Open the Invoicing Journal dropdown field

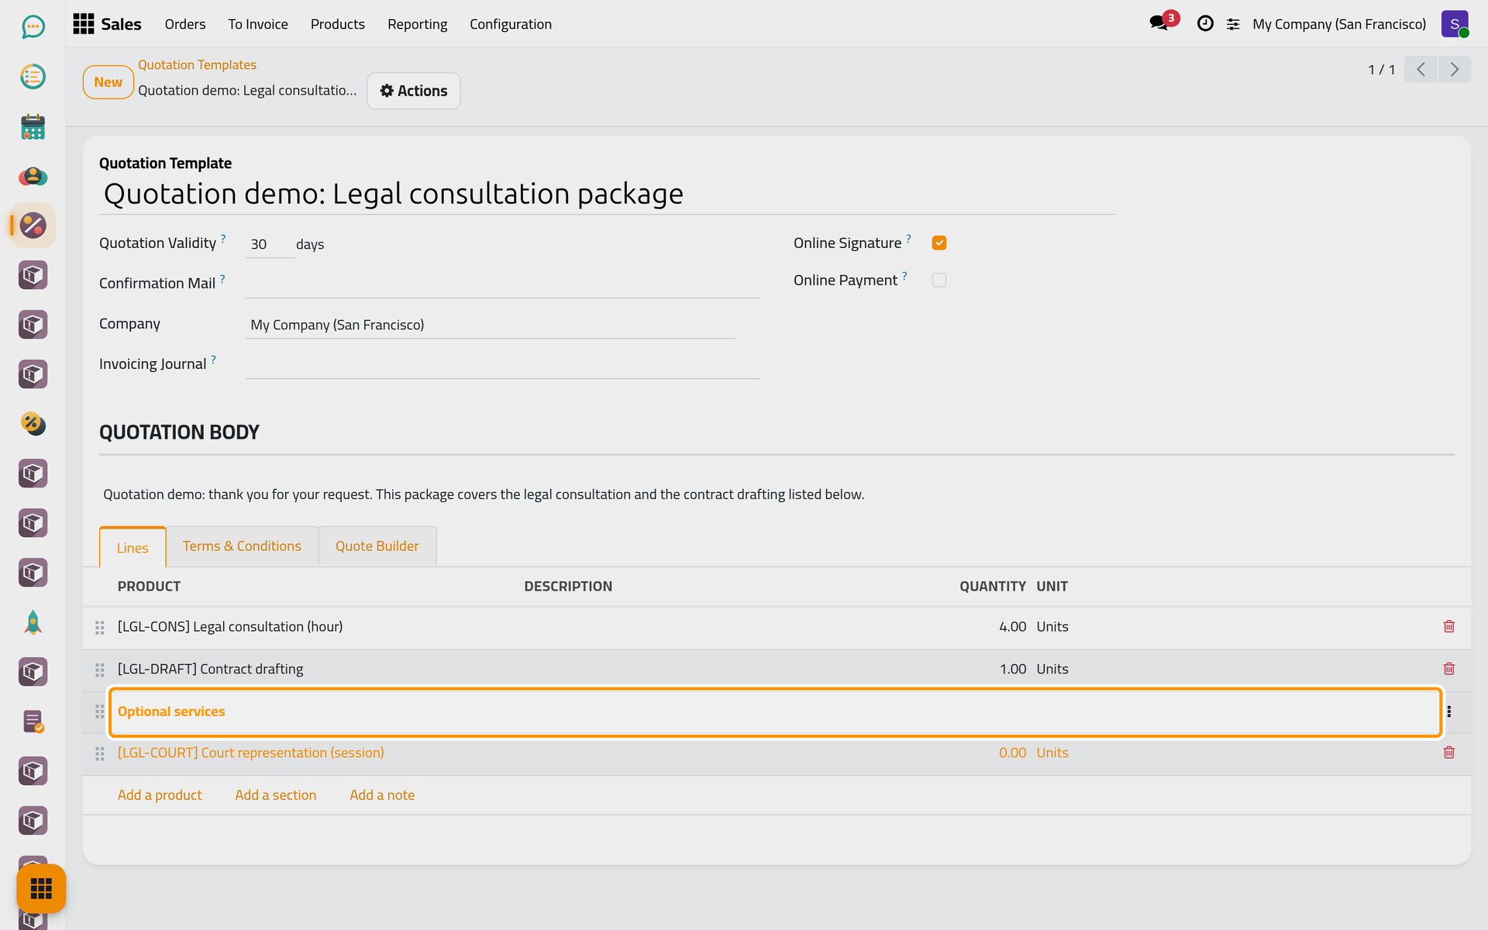pyautogui.click(x=502, y=364)
